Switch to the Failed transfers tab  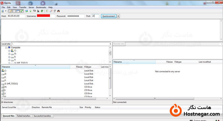click(23, 116)
